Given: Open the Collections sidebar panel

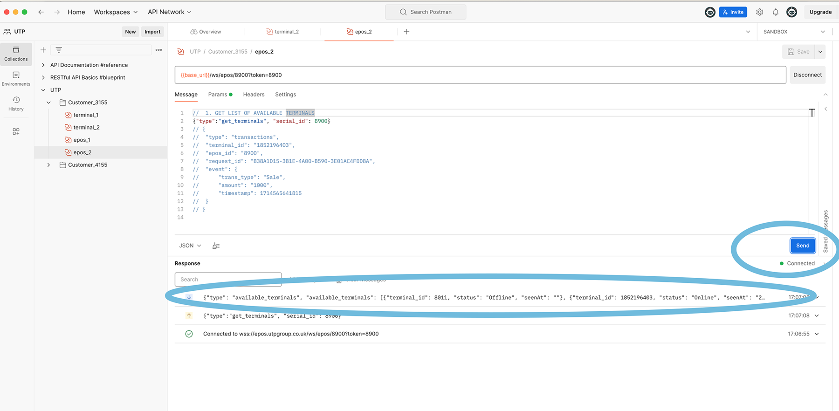Looking at the screenshot, I should click(16, 53).
